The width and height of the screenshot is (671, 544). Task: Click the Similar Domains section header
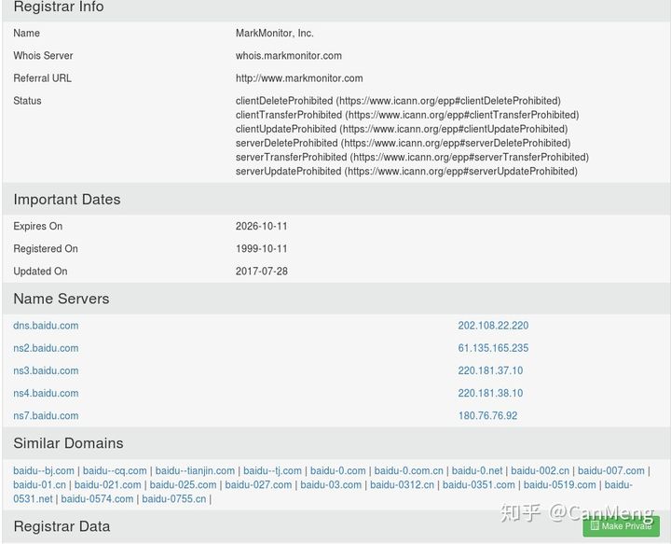(68, 443)
